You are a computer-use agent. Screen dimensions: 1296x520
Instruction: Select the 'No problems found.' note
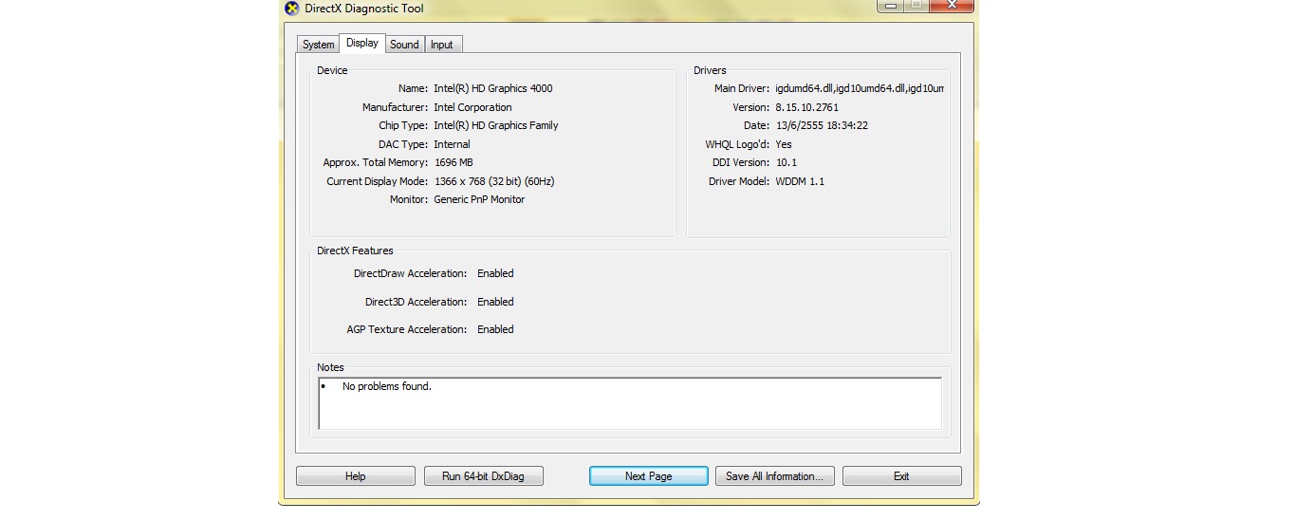point(387,386)
